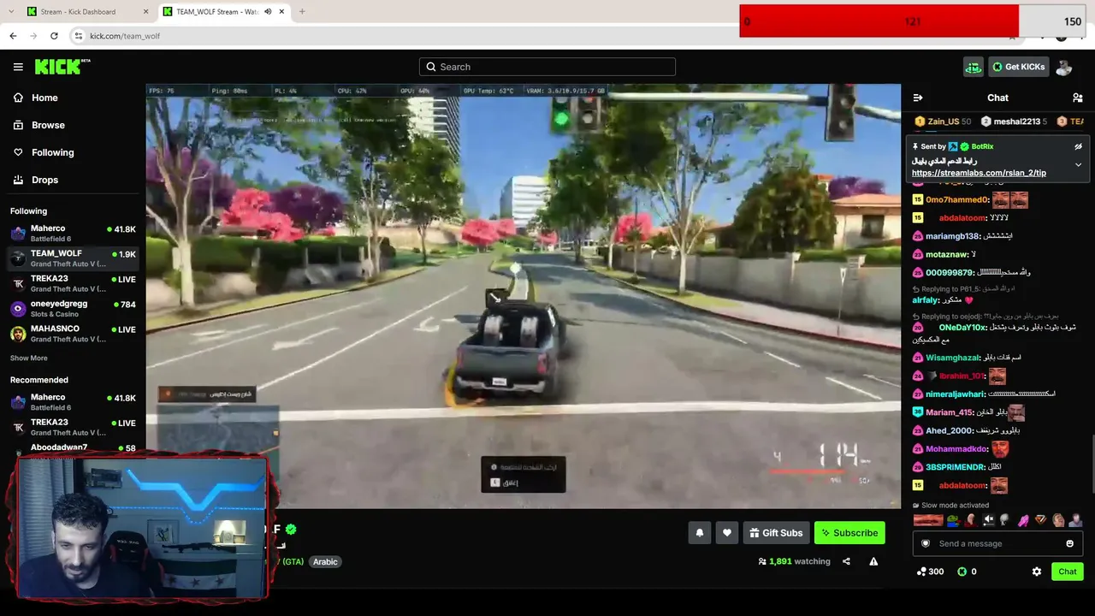Click the viewer count 1,891 watching
Viewport: 1095px width, 616px height.
tap(794, 561)
